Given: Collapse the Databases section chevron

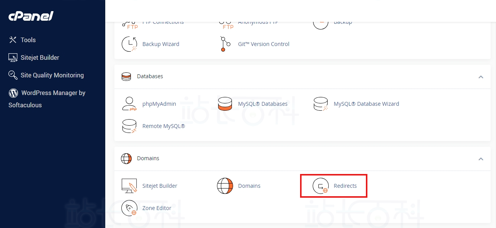Looking at the screenshot, I should pyautogui.click(x=481, y=77).
